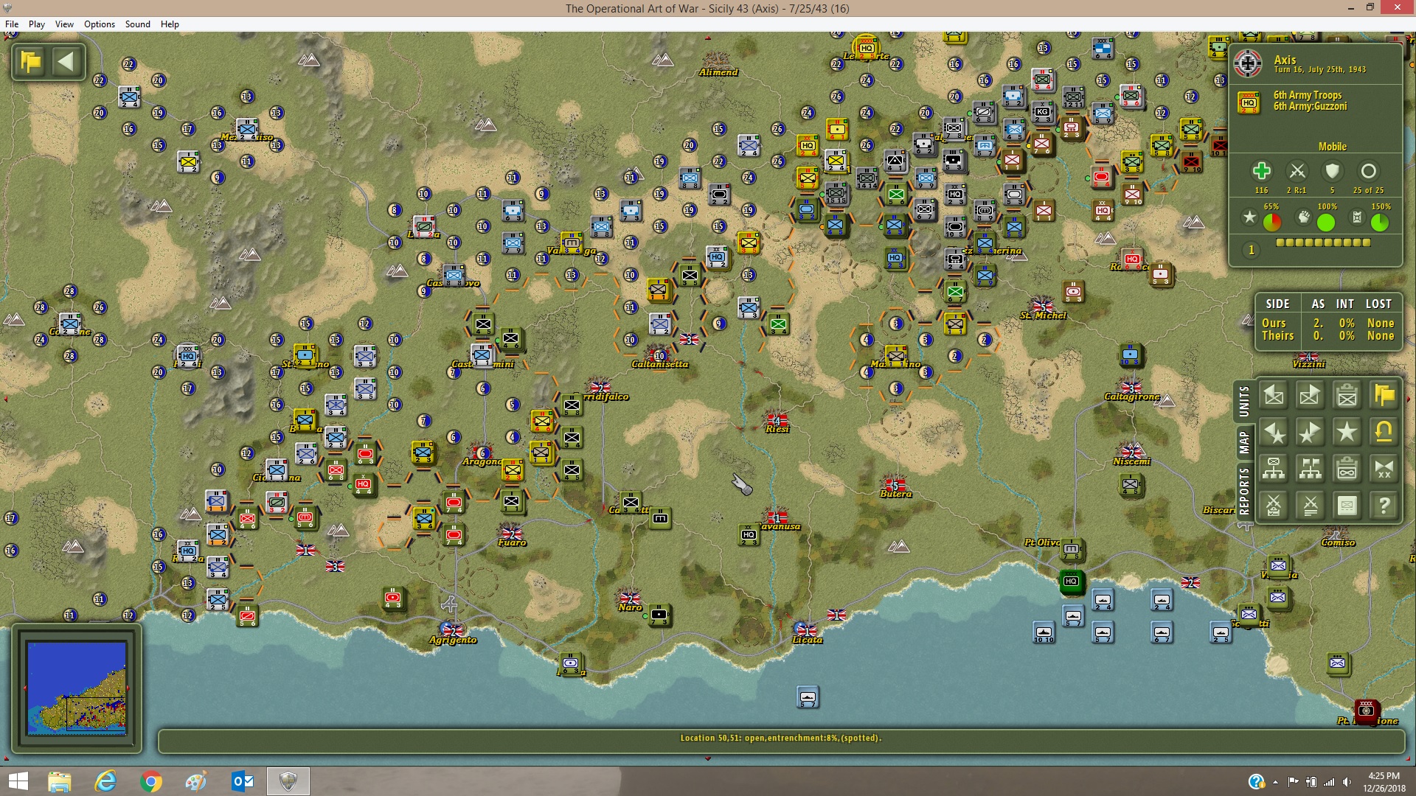Open the Options menu
Screen dimensions: 1416x796
click(100, 24)
